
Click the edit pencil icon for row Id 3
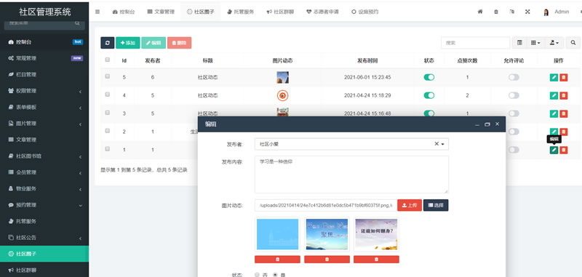point(554,113)
